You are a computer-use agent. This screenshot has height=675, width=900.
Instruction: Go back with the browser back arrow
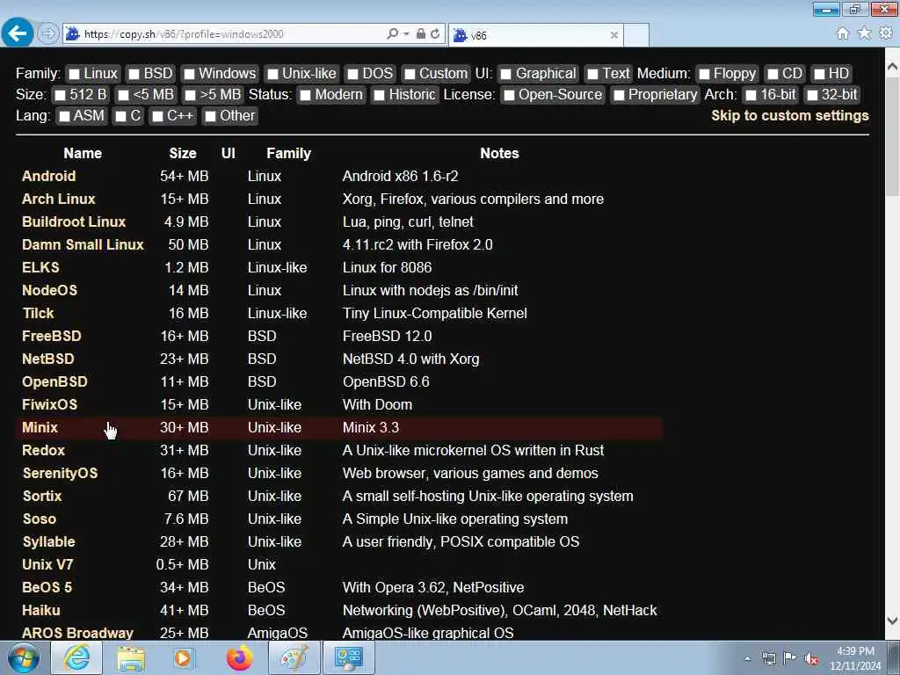click(x=18, y=33)
